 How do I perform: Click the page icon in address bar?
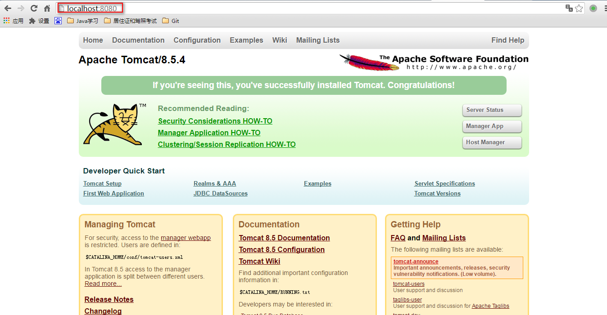click(63, 8)
